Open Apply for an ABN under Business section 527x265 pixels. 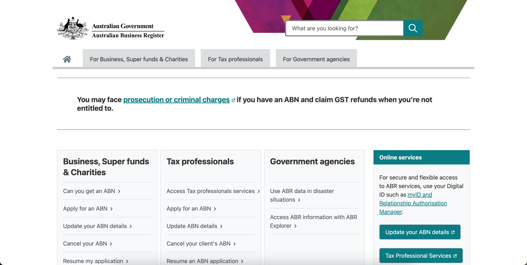coord(85,209)
